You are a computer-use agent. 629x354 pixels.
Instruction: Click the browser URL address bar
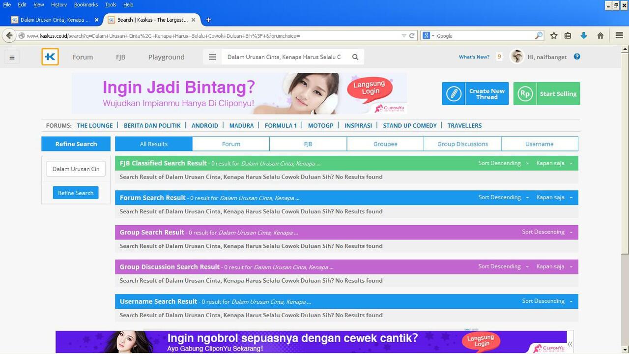click(211, 35)
